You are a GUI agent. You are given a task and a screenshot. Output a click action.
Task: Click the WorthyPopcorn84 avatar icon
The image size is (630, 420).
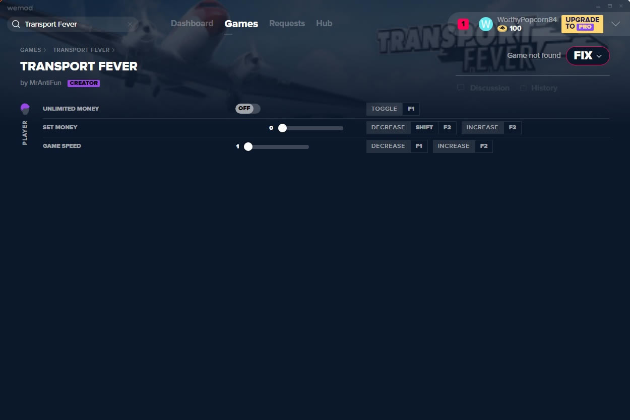[485, 24]
